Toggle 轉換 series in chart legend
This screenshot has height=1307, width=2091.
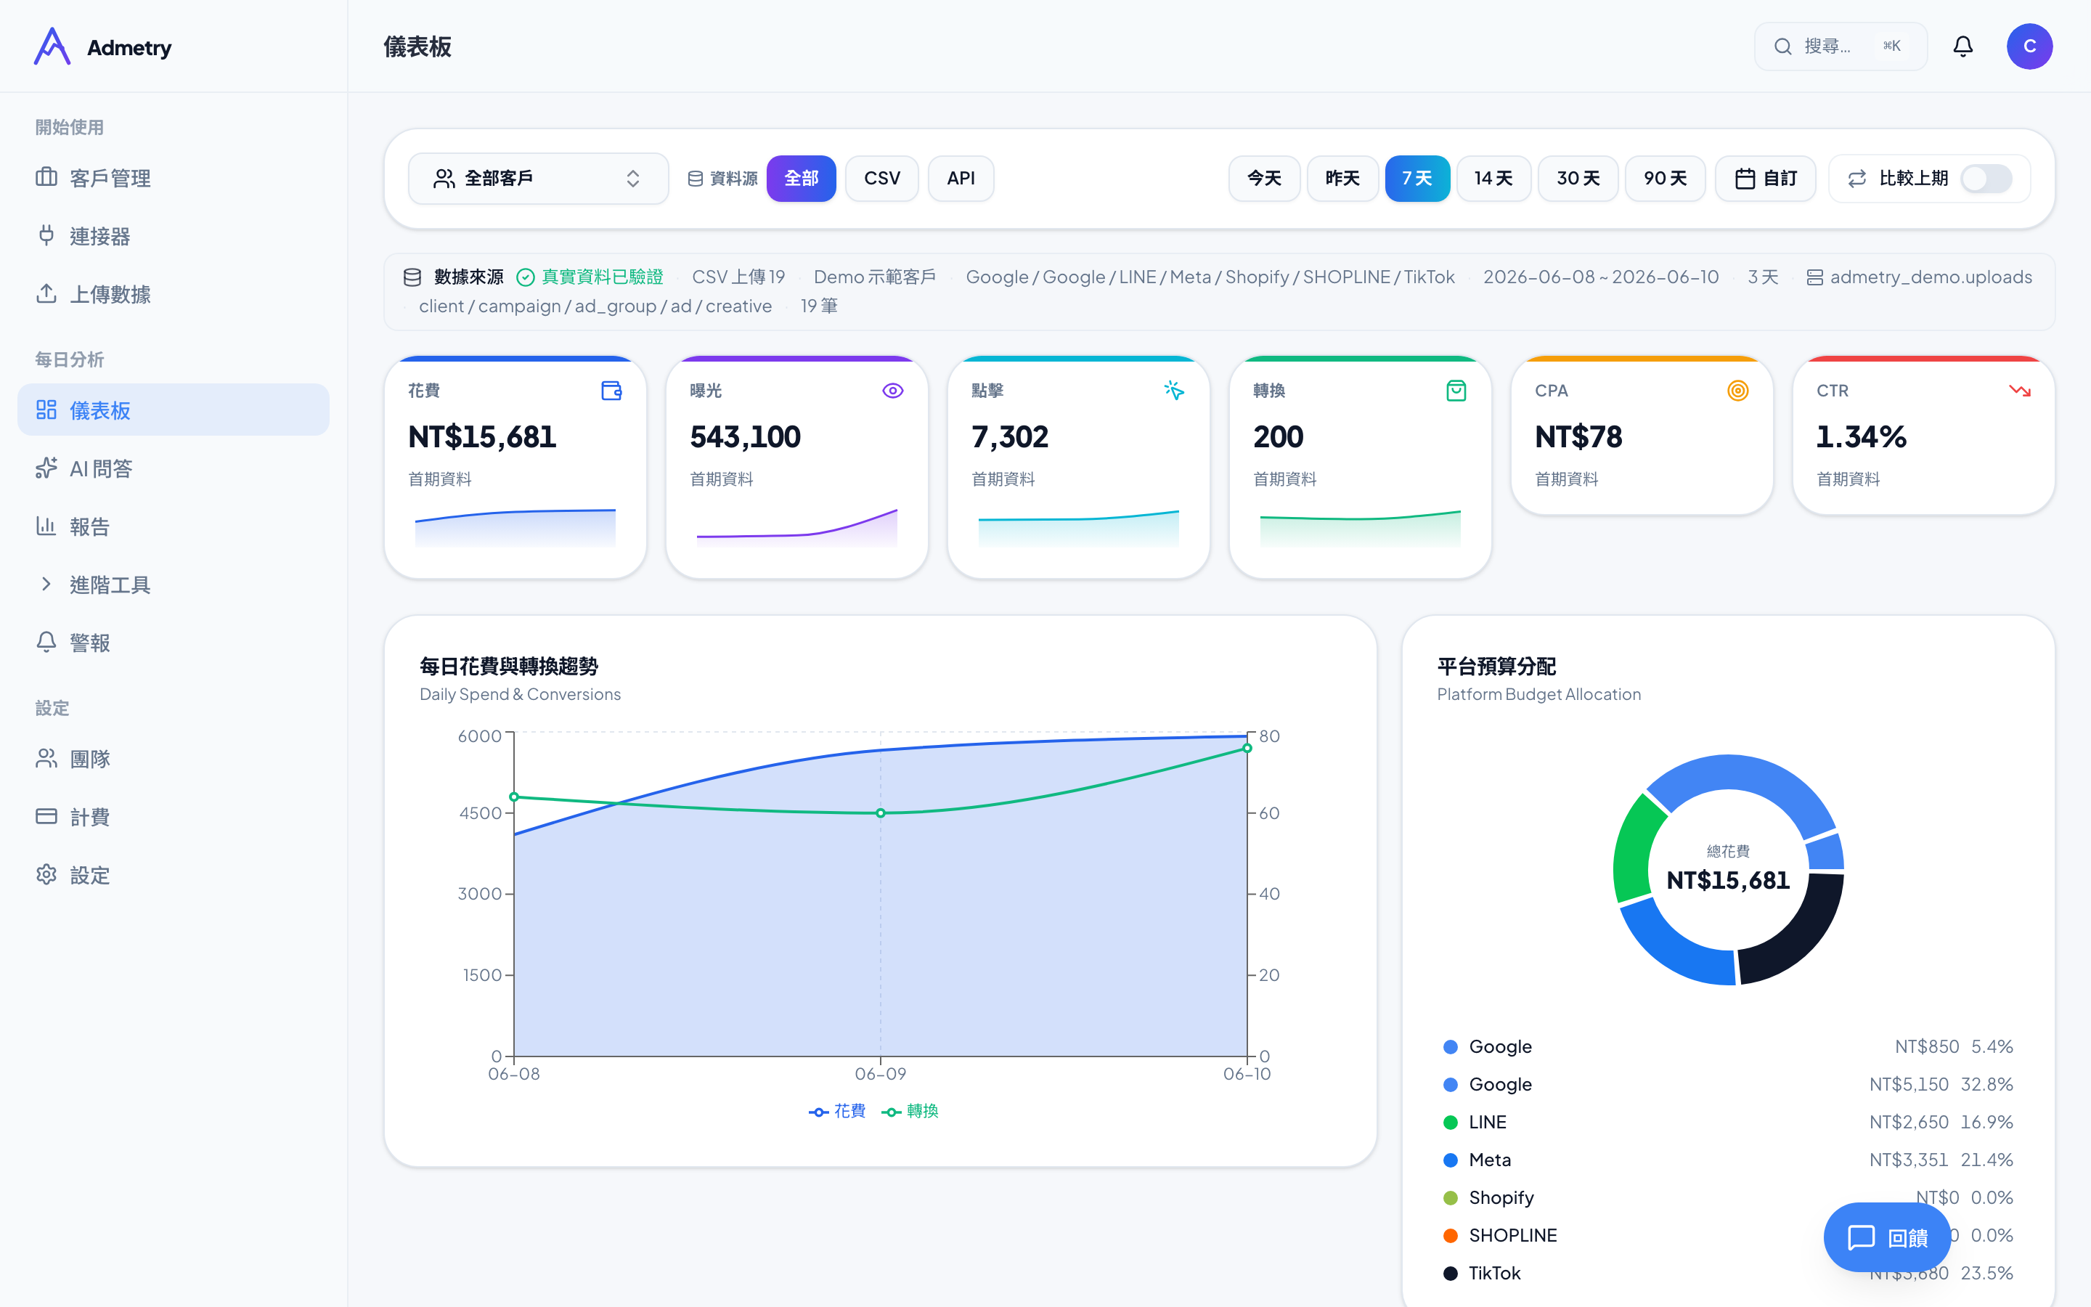[x=909, y=1111]
